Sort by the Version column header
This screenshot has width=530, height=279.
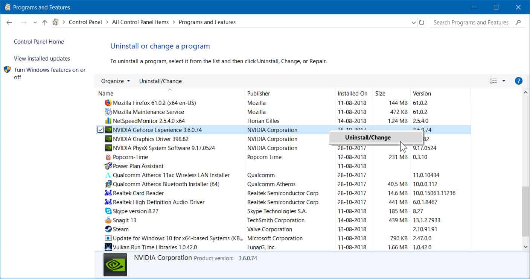pos(440,93)
